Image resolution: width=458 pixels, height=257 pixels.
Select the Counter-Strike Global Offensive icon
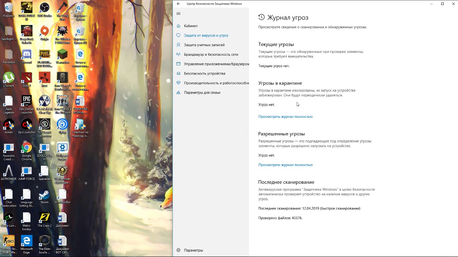(x=9, y=245)
